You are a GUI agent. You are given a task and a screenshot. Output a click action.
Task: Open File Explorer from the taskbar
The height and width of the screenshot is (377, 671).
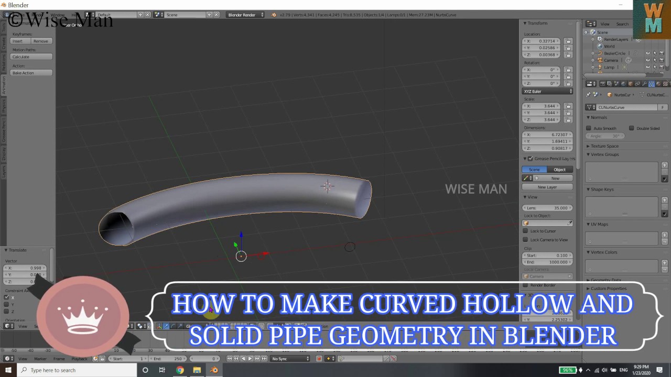[197, 370]
